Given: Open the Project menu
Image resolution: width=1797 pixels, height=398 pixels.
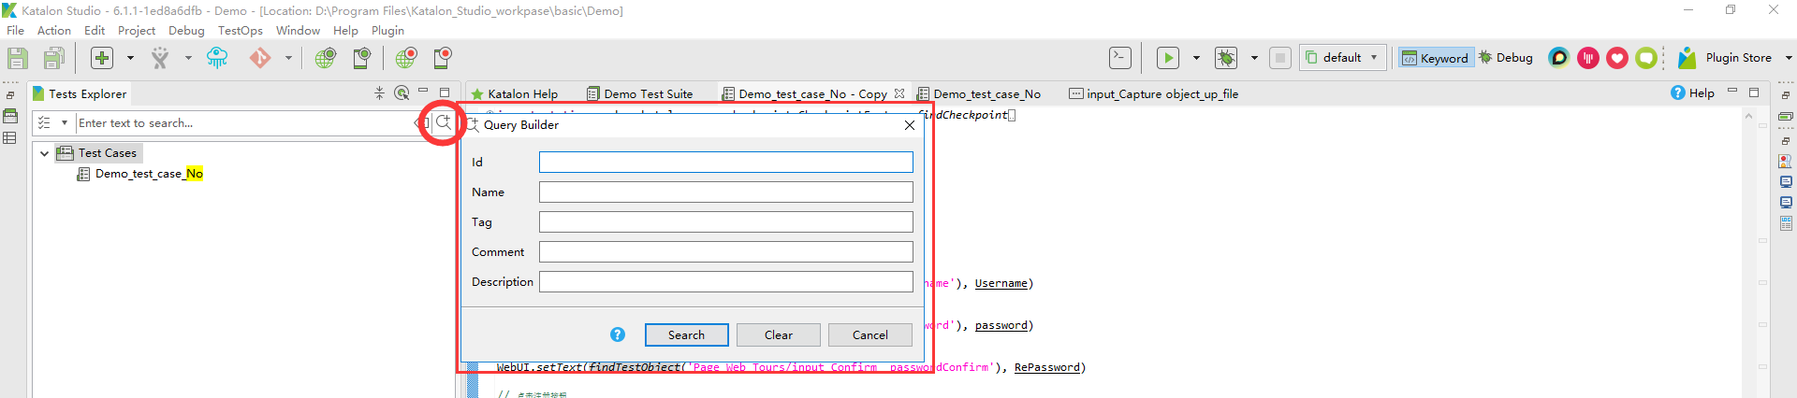Looking at the screenshot, I should pyautogui.click(x=137, y=31).
